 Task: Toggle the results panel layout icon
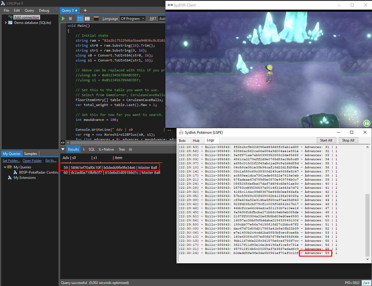point(96,19)
